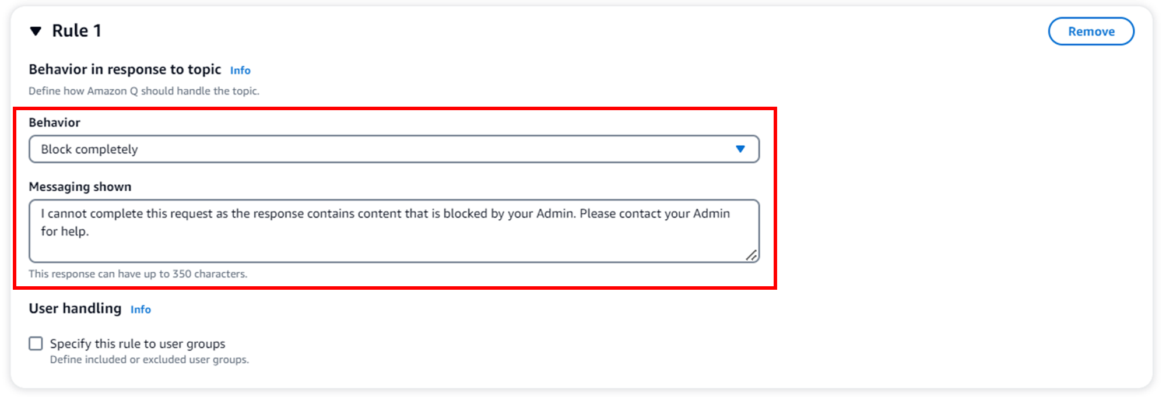Click the 'Block completely' selected value text
Viewport: 1166px width, 397px height.
point(89,149)
